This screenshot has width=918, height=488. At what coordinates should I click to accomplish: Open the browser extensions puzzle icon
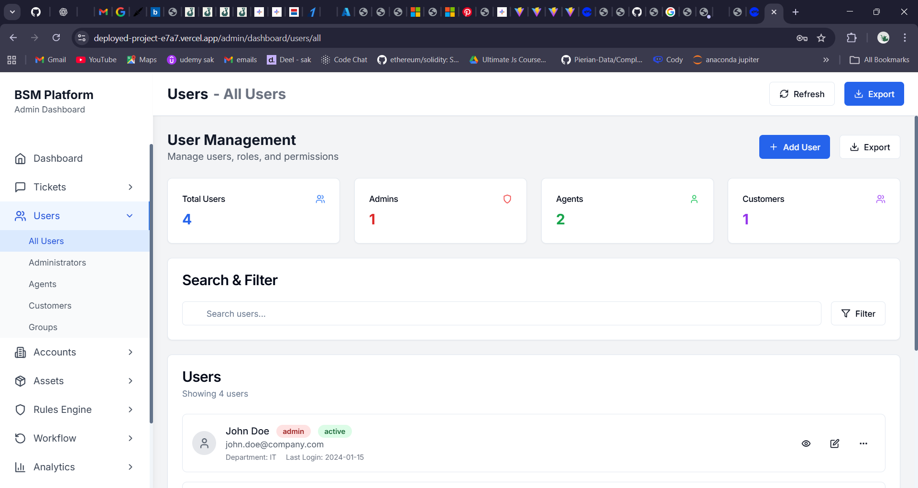852,38
